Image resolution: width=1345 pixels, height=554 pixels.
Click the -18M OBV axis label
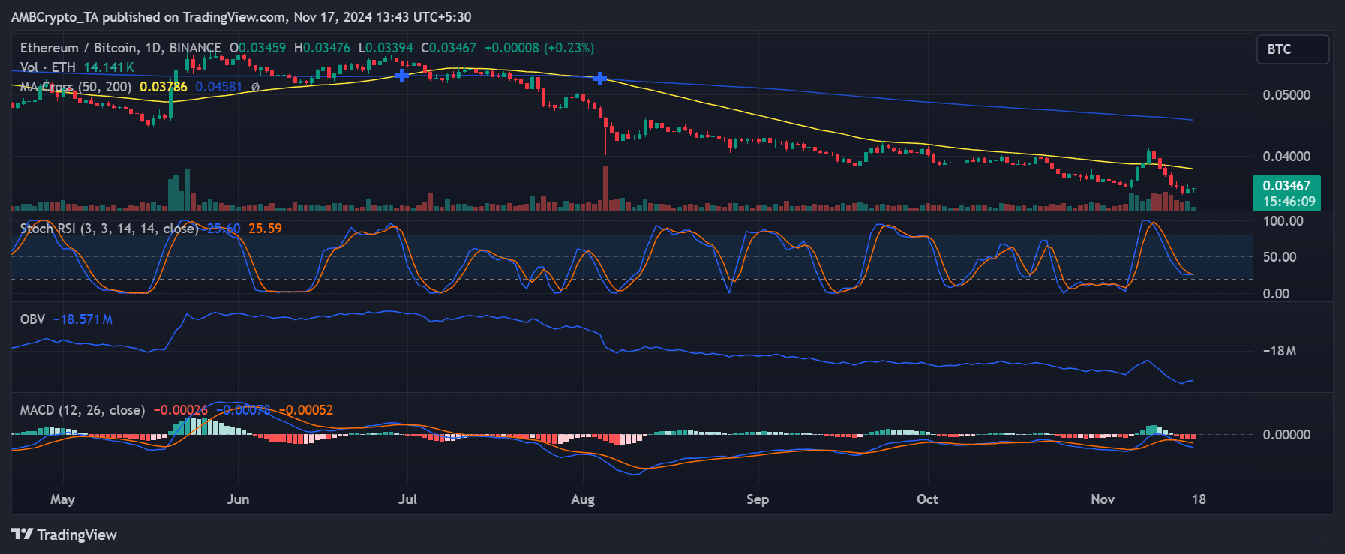tap(1280, 351)
